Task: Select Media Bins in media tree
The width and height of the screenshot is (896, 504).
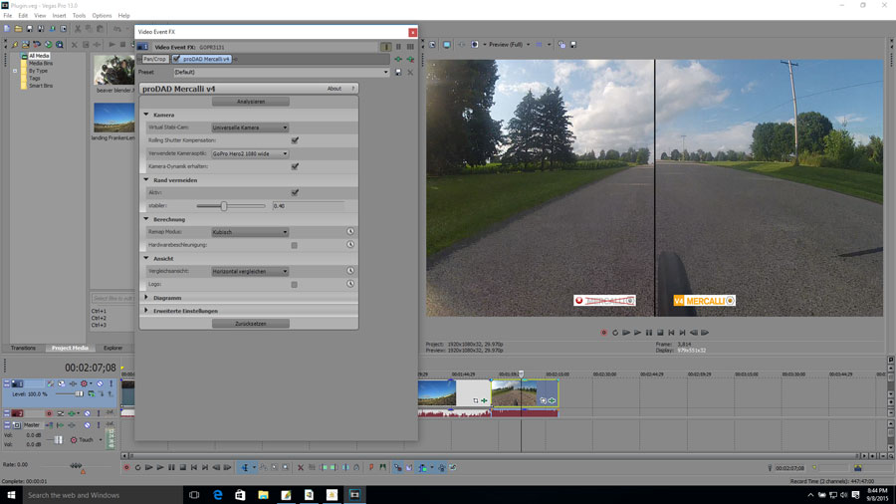Action: click(41, 64)
